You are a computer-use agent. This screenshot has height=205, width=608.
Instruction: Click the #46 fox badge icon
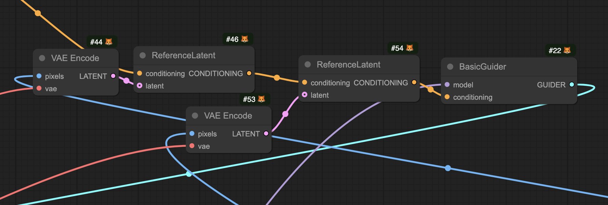[x=244, y=39]
